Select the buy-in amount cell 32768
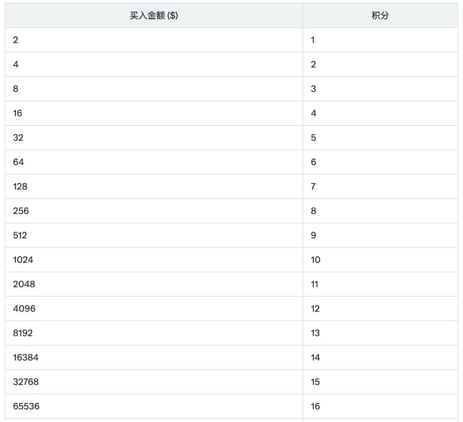463x422 pixels. click(154, 382)
